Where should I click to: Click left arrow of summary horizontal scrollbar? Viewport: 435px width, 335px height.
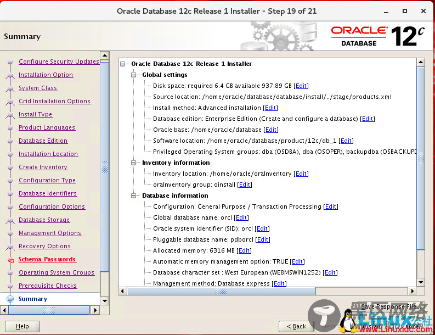122,291
